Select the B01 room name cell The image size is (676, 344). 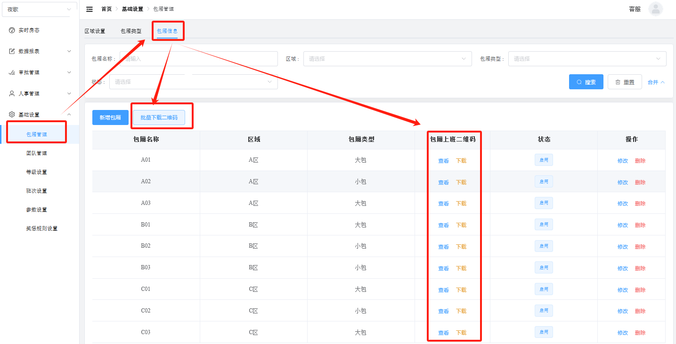point(146,225)
